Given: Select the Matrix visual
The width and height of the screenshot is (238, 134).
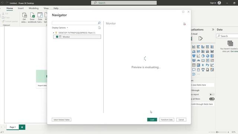Looking at the screenshot, I should (198, 65).
